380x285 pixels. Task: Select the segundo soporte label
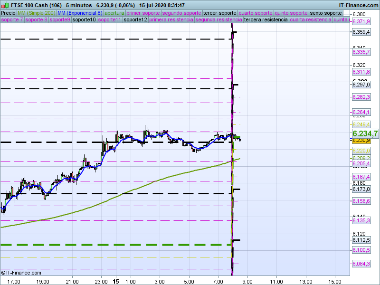click(181, 13)
